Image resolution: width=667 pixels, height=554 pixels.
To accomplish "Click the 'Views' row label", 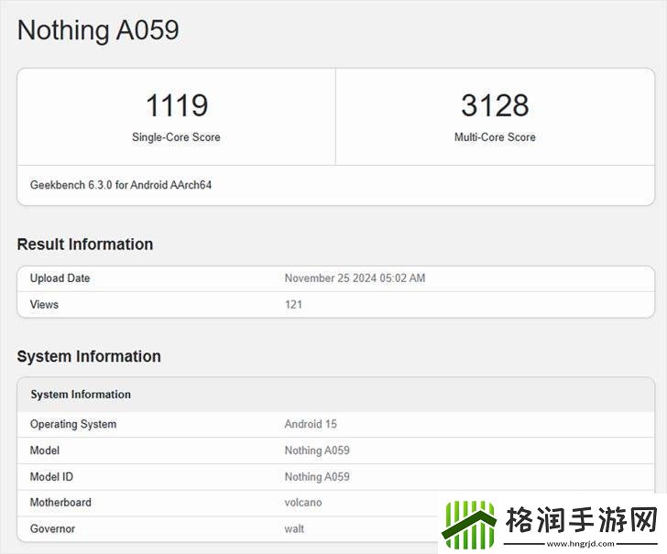I will click(x=44, y=304).
